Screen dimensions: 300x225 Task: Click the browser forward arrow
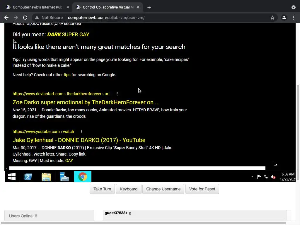click(16, 18)
